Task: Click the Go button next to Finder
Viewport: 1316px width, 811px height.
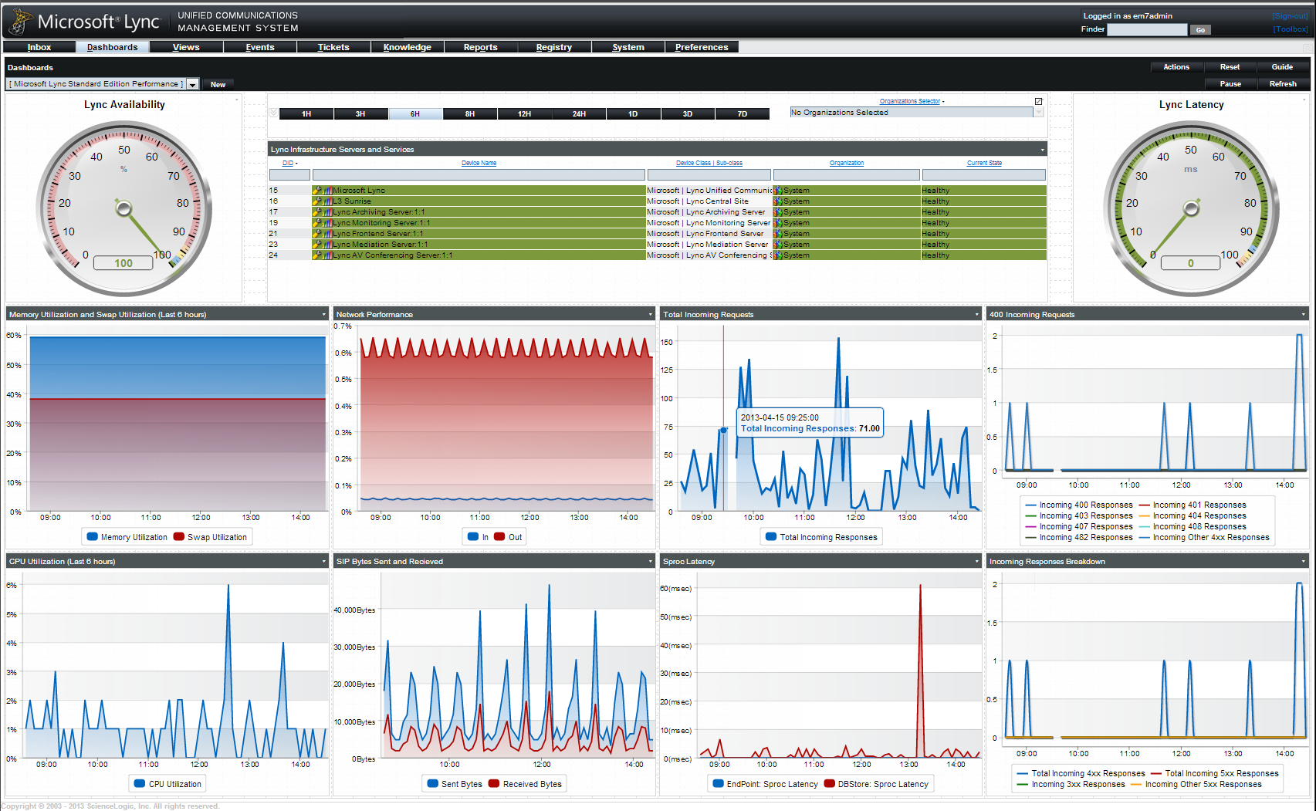Action: pos(1200,30)
